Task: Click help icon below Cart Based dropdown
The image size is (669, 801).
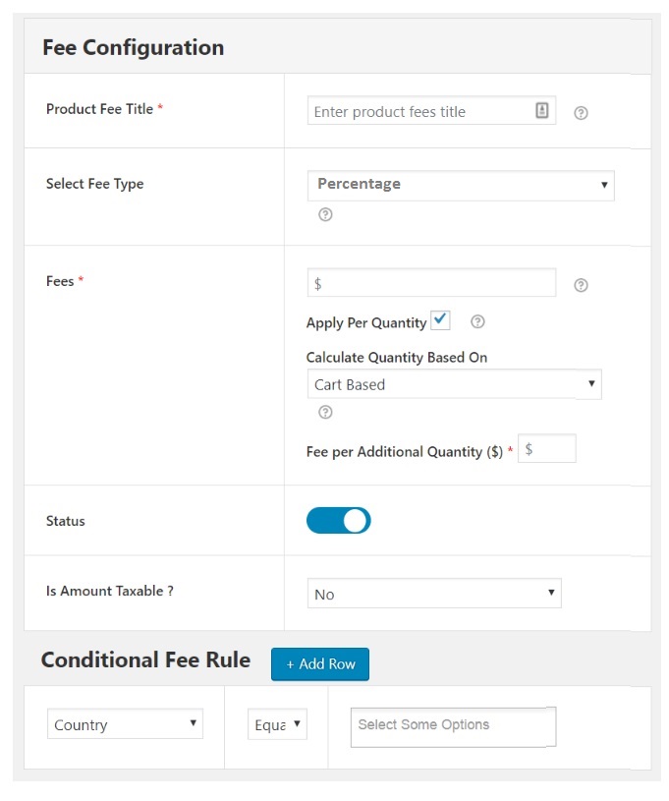Action: click(325, 412)
